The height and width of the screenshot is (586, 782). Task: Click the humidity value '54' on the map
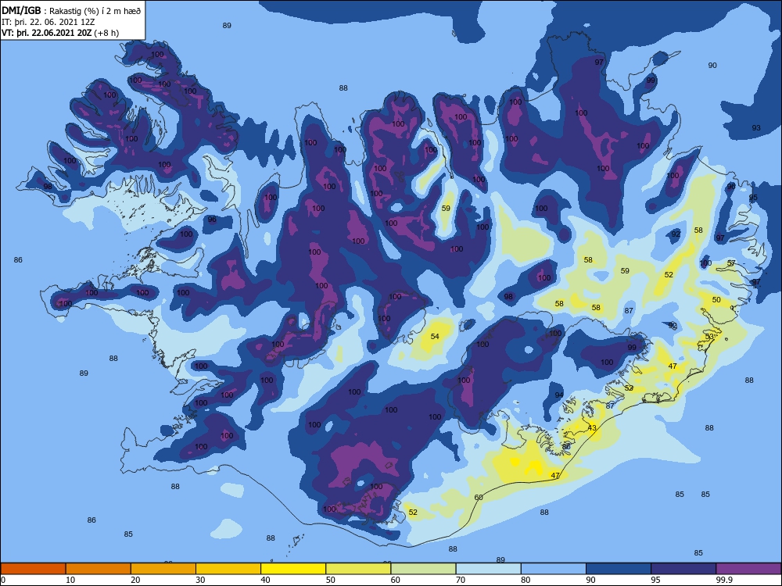435,336
